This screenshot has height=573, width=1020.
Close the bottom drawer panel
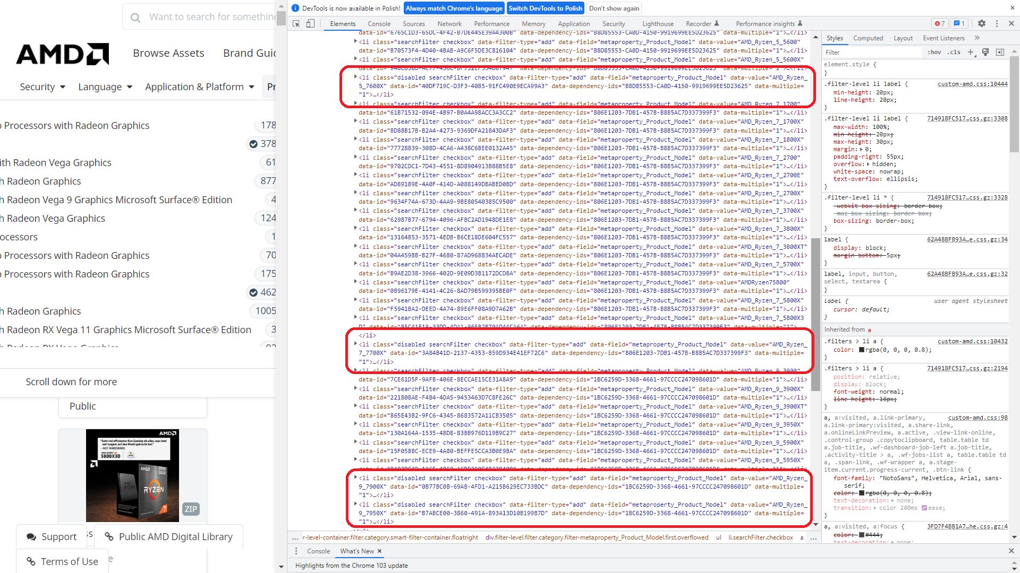[x=1011, y=551]
